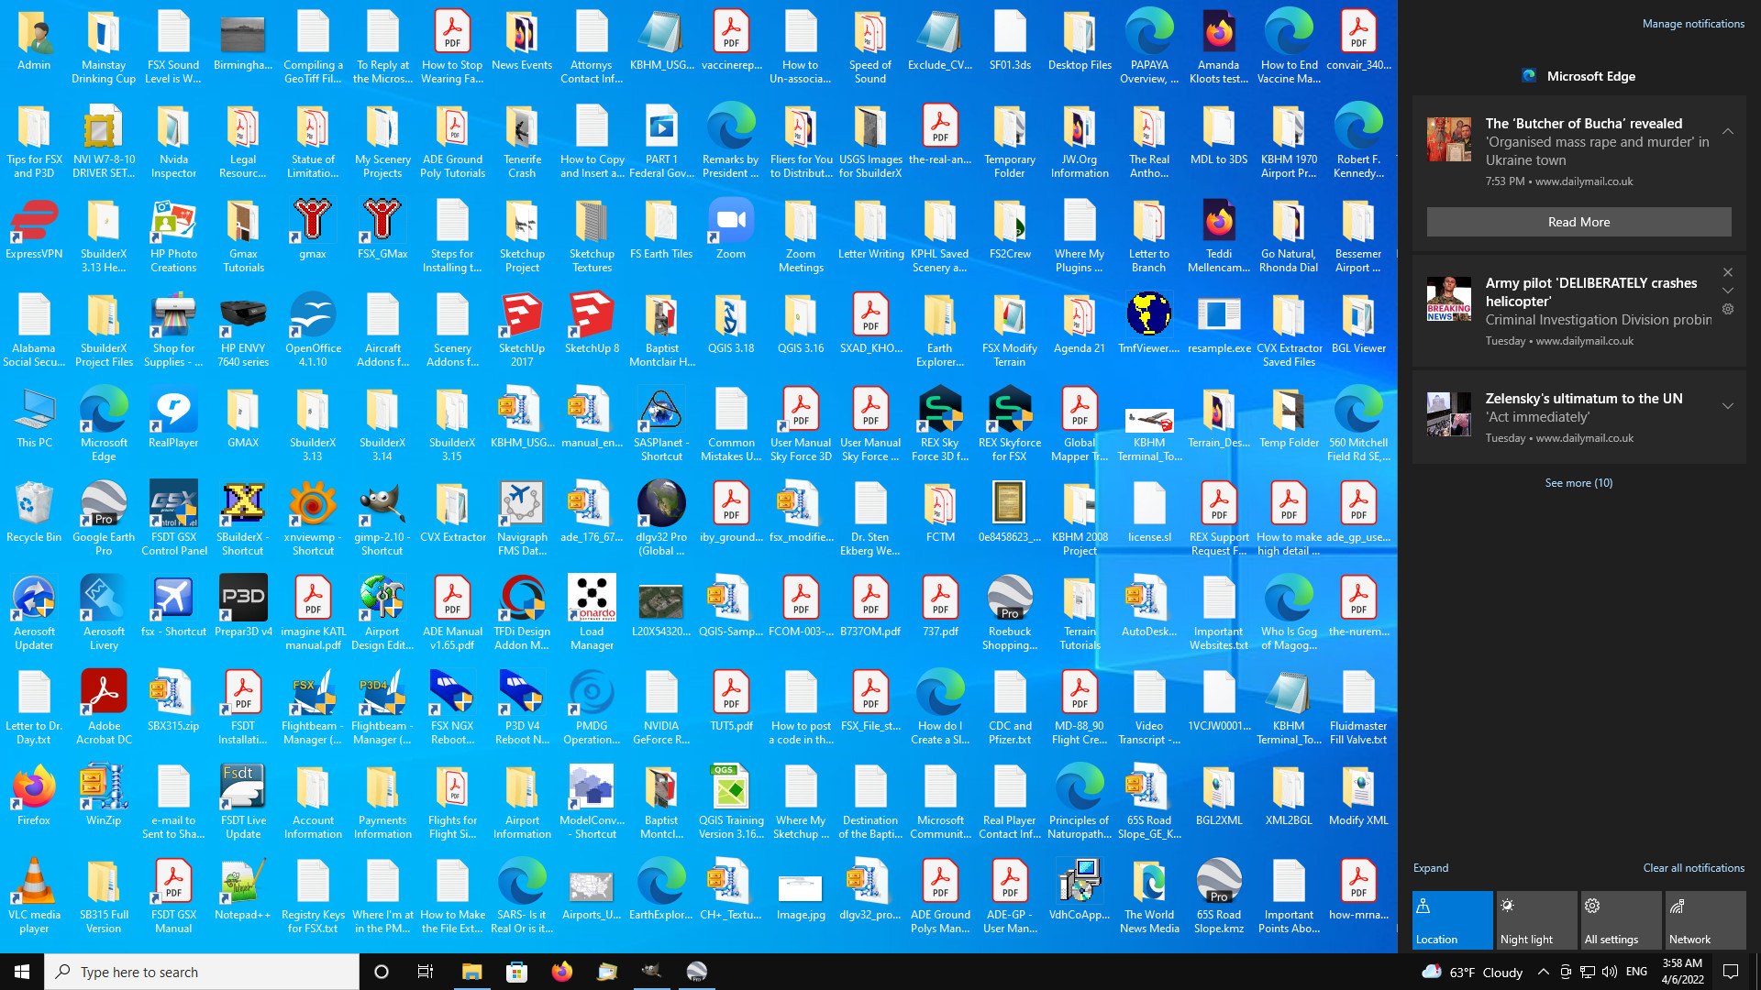This screenshot has height=990, width=1761.
Task: Toggle the Night light quick action
Action: [1537, 919]
